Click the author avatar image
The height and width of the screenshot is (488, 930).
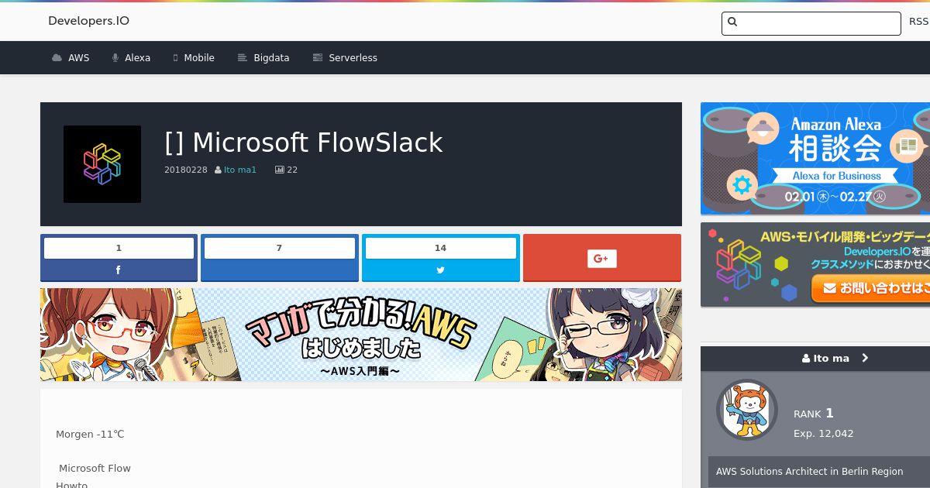tap(746, 410)
